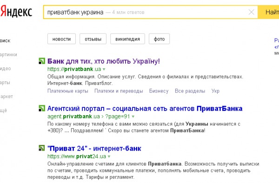Viewport: 279px width, 183px height.
Task: Open the Поиск section in sidebar
Action: 5,41
